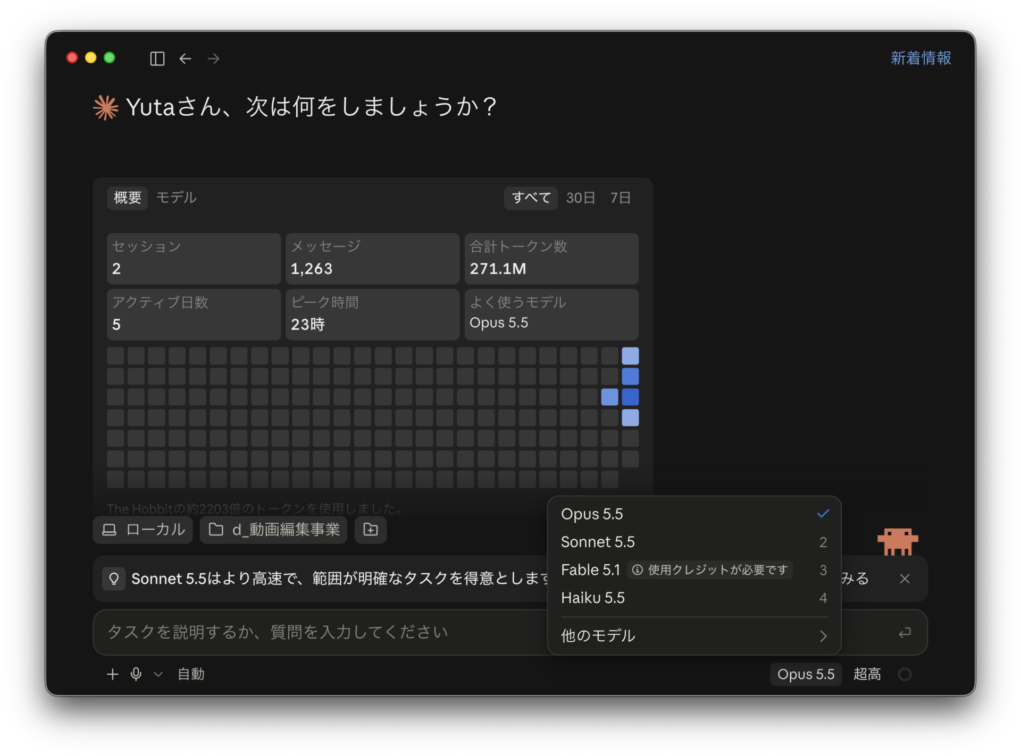Open the chevron dropdown beside microphone
Image resolution: width=1021 pixels, height=756 pixels.
coord(158,674)
